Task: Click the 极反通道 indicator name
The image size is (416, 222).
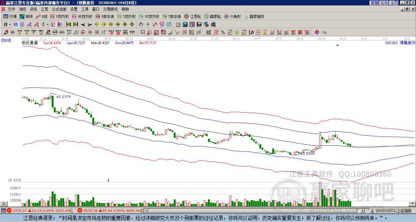Action: tap(30, 43)
